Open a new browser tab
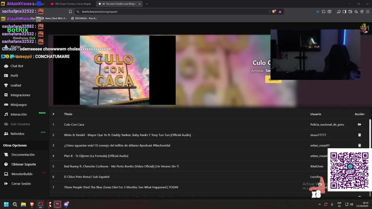 coord(147,4)
